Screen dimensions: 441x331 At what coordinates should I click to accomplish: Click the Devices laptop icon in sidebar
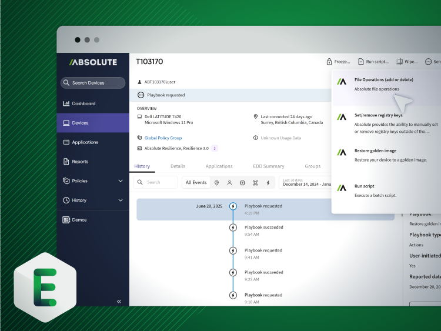pos(66,123)
